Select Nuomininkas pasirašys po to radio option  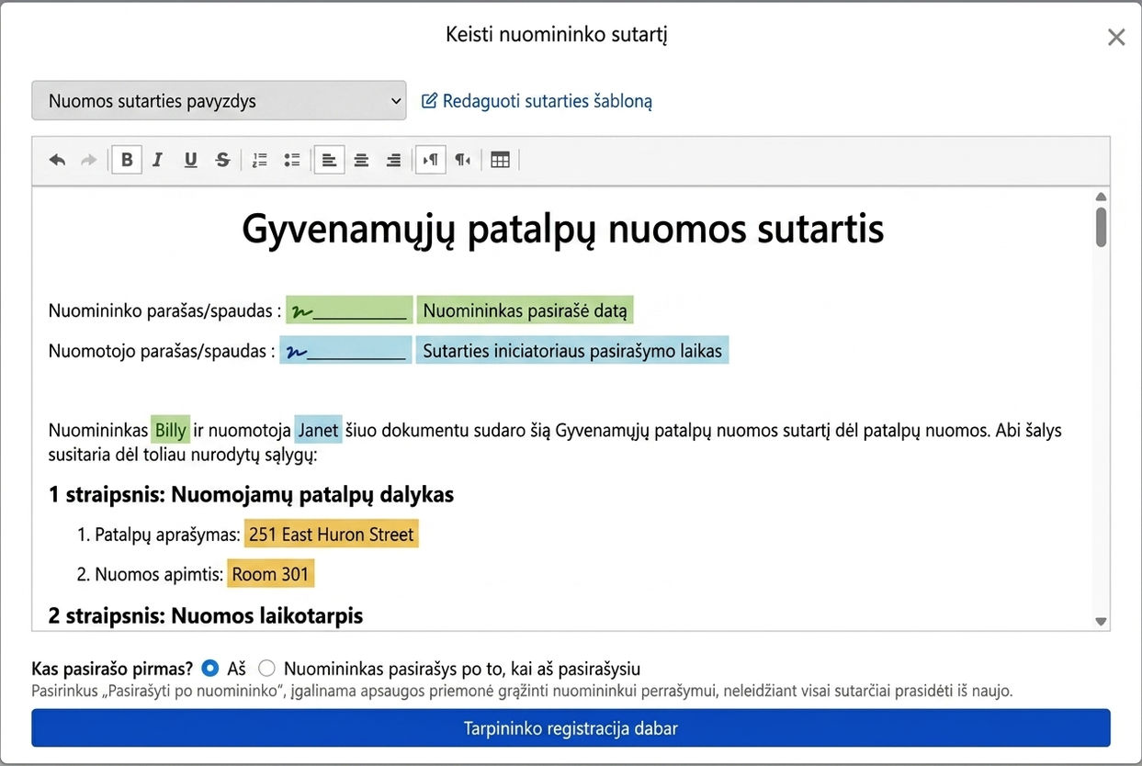[x=266, y=669]
